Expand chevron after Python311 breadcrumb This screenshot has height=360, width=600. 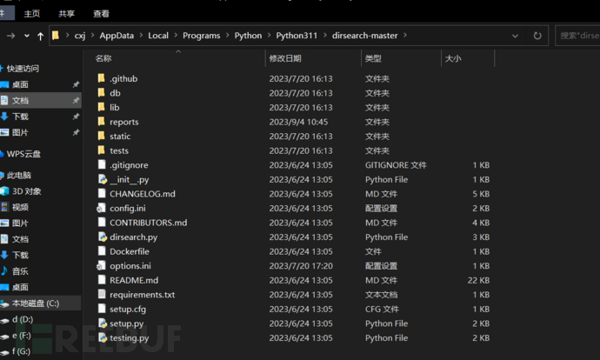pyautogui.click(x=325, y=36)
